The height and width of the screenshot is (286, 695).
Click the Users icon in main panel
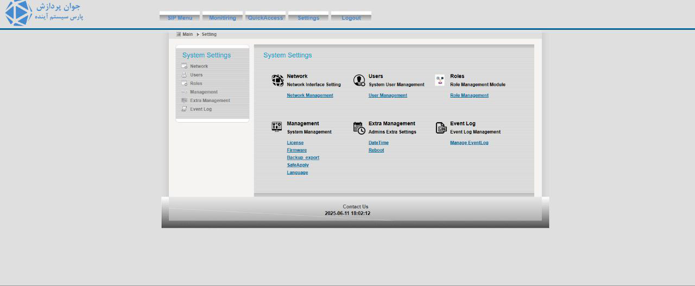coord(359,81)
